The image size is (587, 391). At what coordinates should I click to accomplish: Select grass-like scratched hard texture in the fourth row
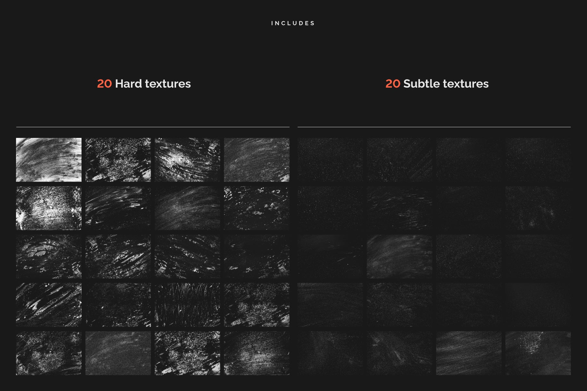click(x=187, y=305)
